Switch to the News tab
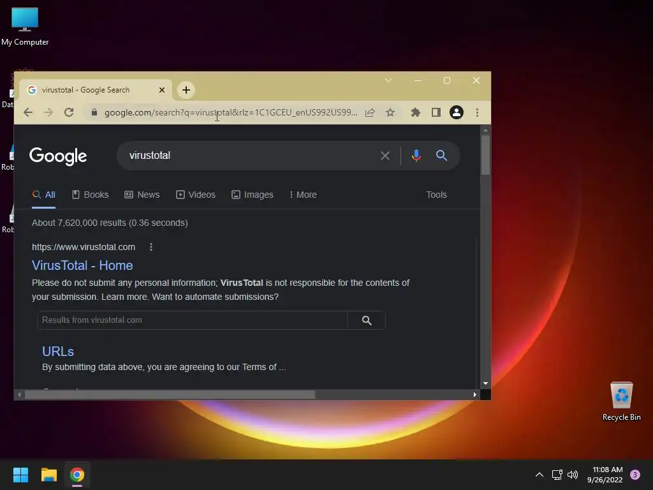The width and height of the screenshot is (653, 490). [x=142, y=195]
